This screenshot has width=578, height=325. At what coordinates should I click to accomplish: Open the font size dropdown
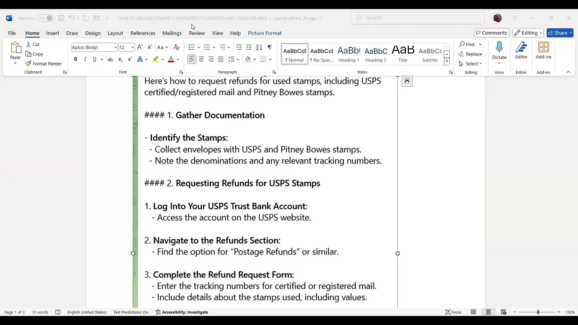pos(132,47)
